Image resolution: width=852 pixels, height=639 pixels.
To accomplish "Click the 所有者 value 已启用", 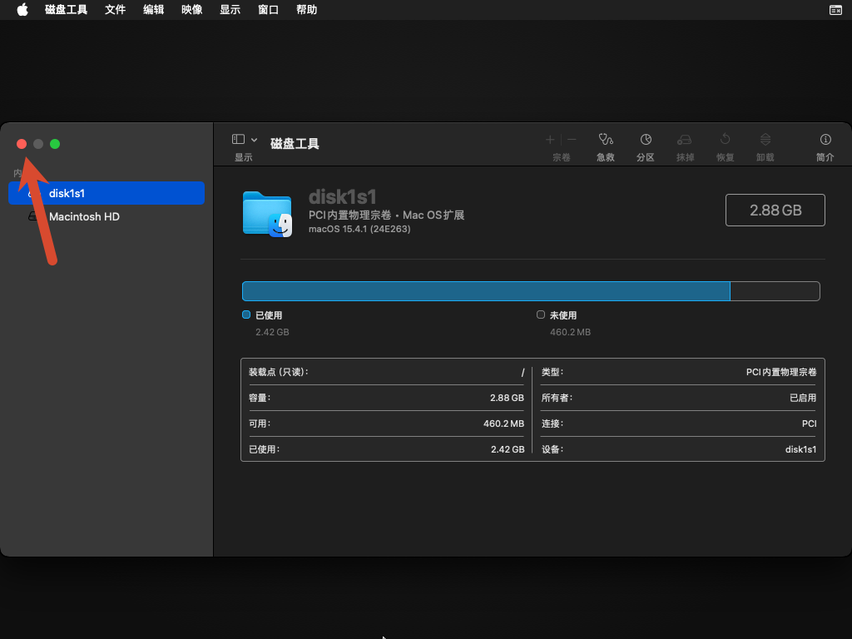I will [803, 398].
